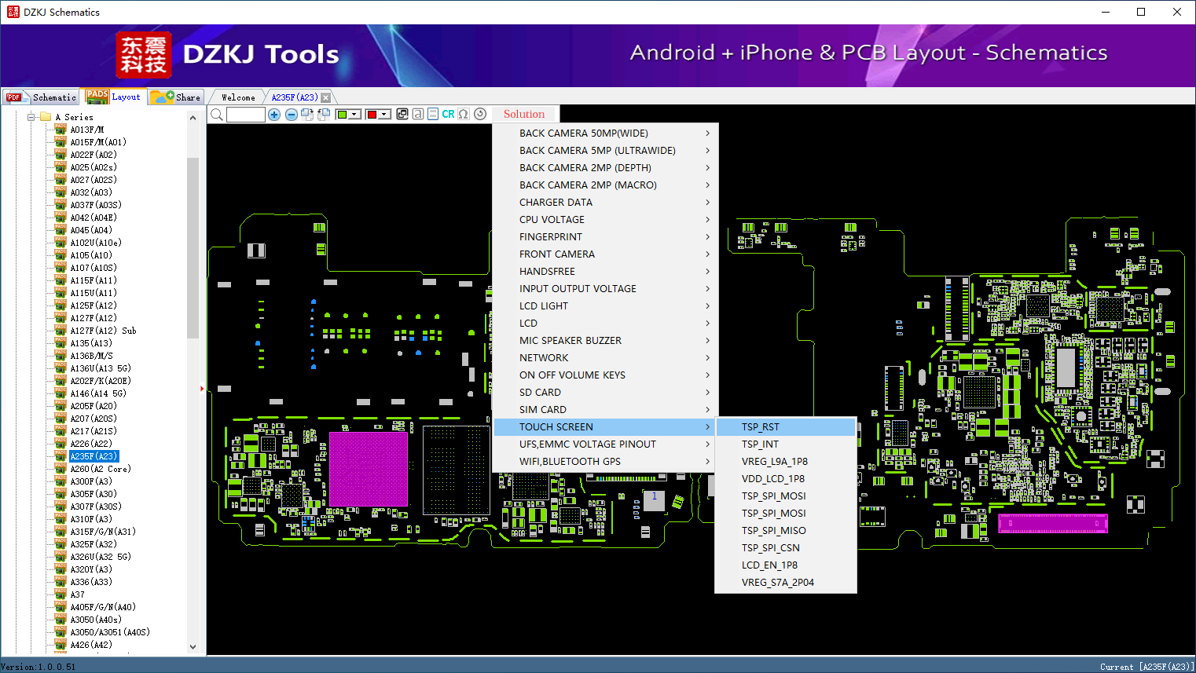Image resolution: width=1196 pixels, height=673 pixels.
Task: Select BACK CAMERA 2MP (MACRO) menu entry
Action: (603, 185)
